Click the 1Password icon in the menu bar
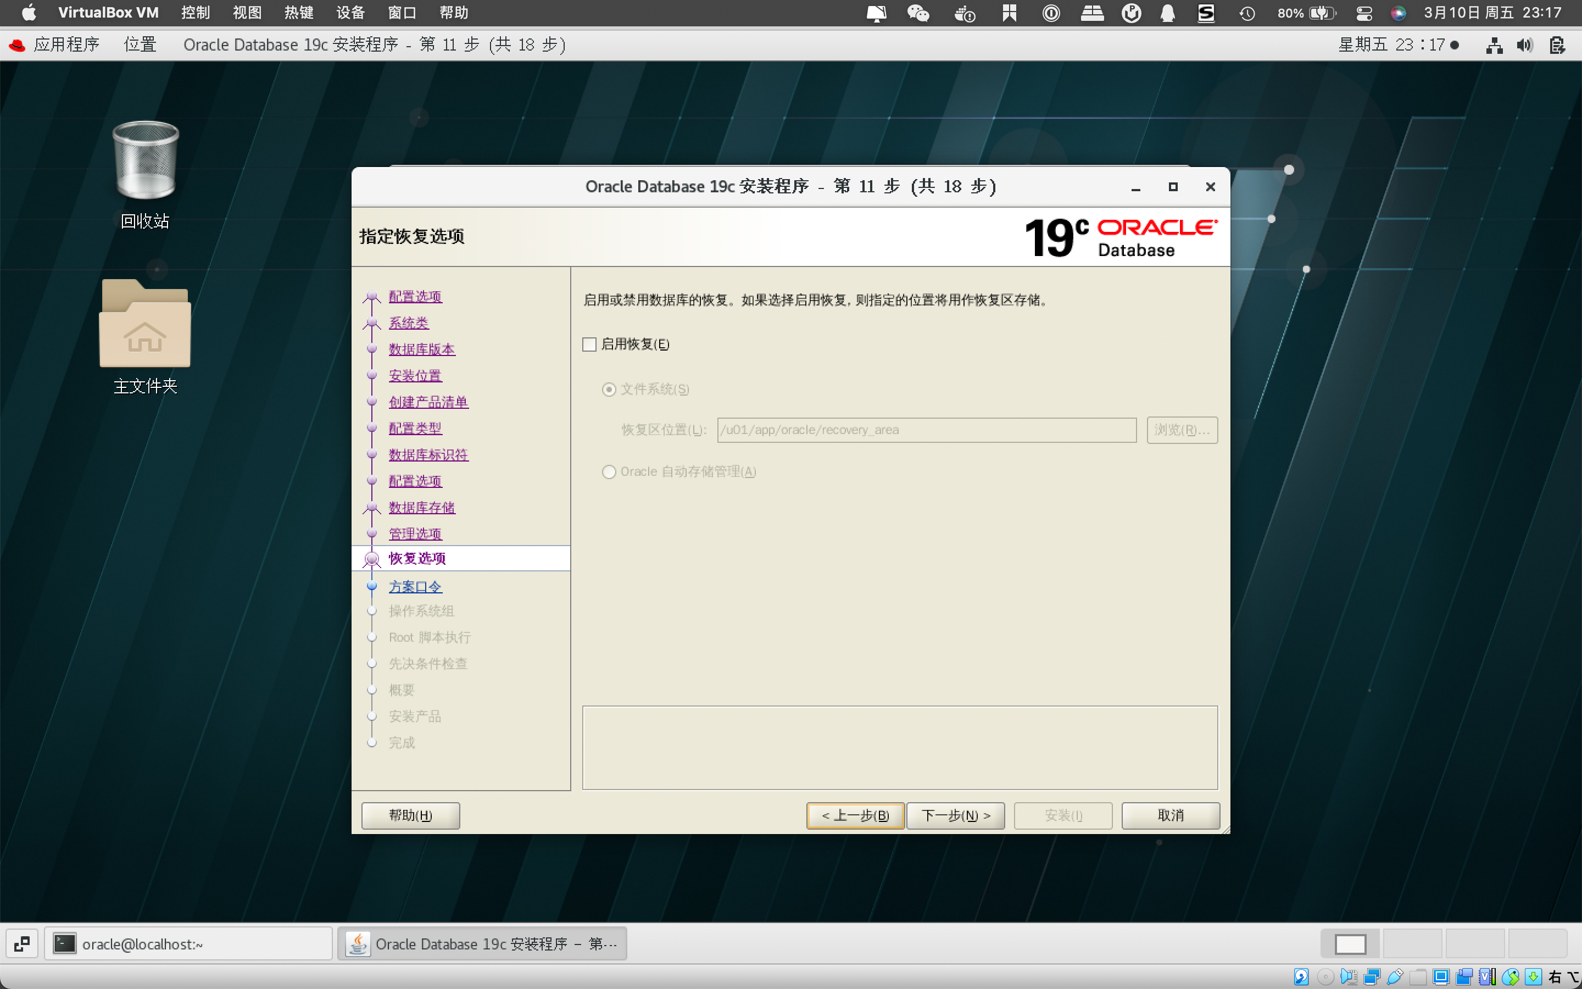The height and width of the screenshot is (989, 1582). coord(1050,13)
